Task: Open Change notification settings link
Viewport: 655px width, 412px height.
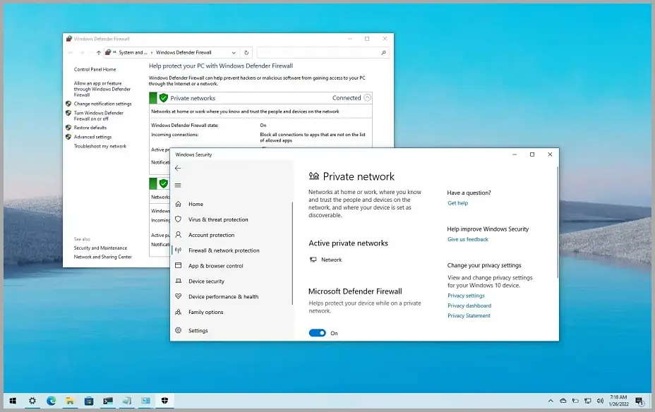Action: pyautogui.click(x=103, y=104)
